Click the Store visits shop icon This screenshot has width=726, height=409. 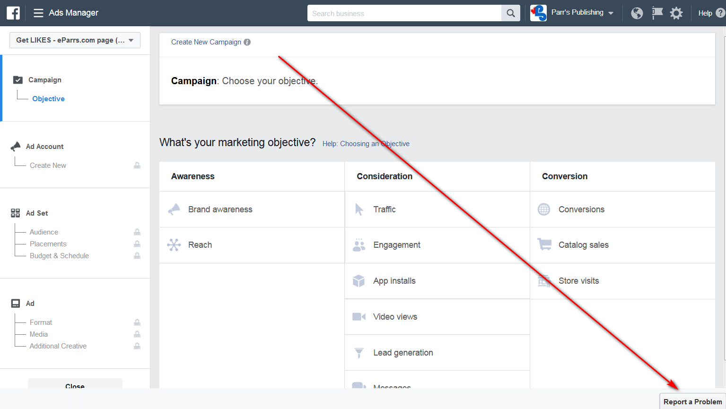coord(544,281)
